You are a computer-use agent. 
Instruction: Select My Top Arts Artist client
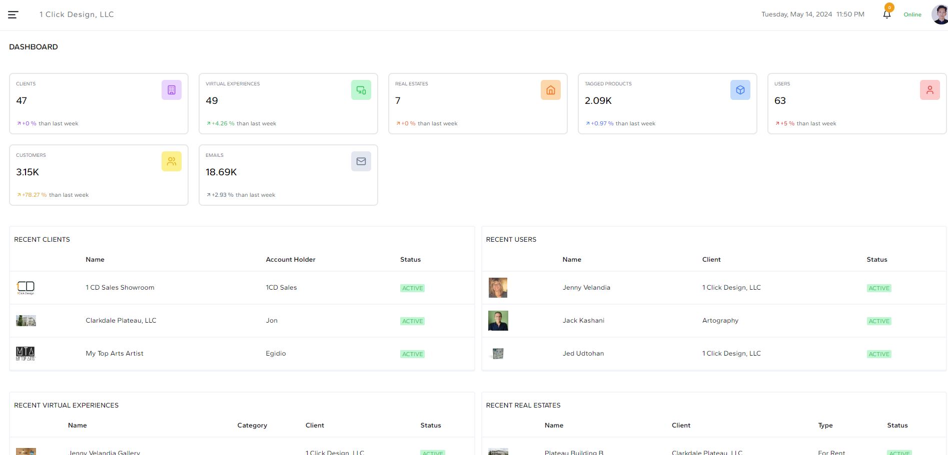114,354
